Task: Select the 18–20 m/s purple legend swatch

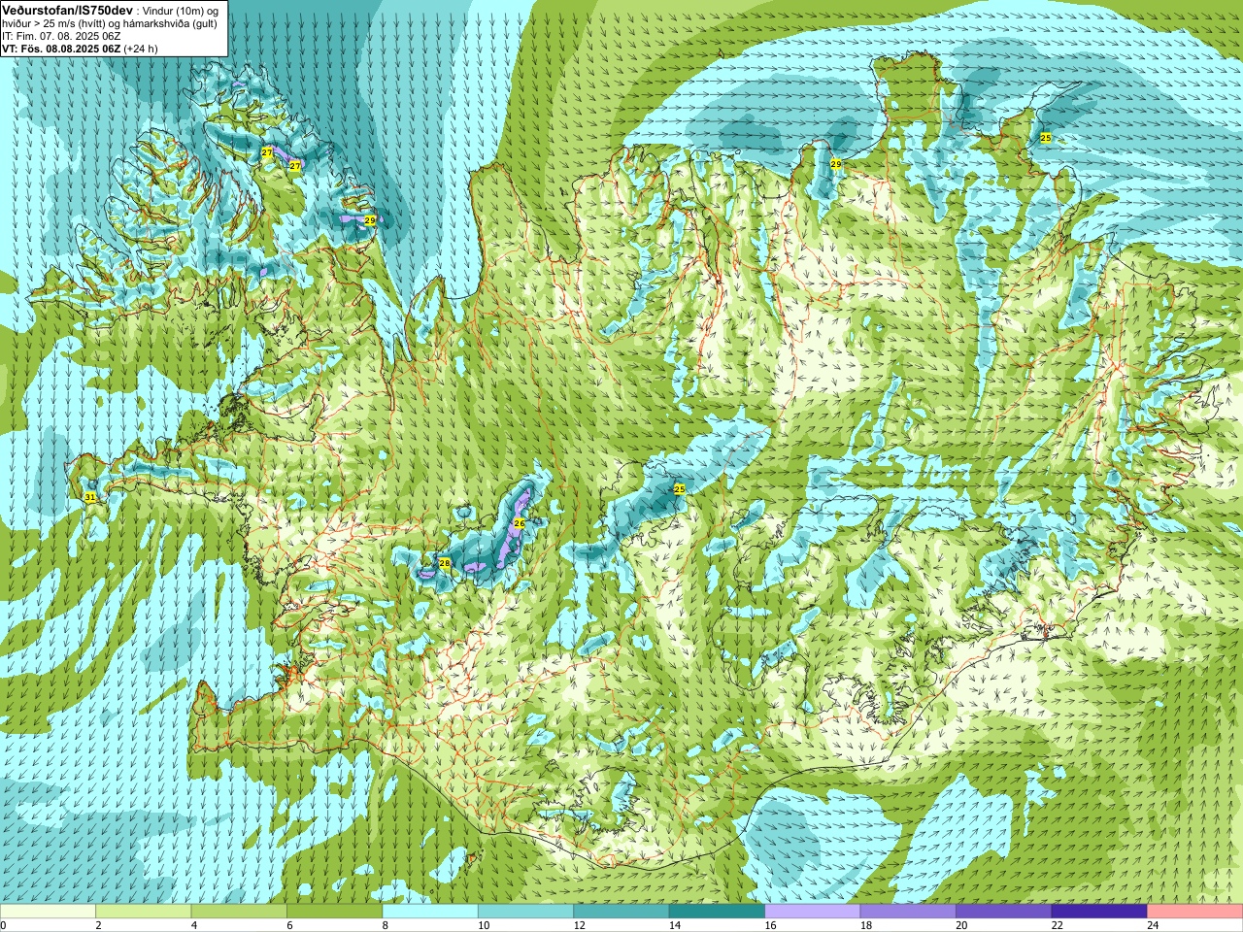Action: (x=908, y=912)
